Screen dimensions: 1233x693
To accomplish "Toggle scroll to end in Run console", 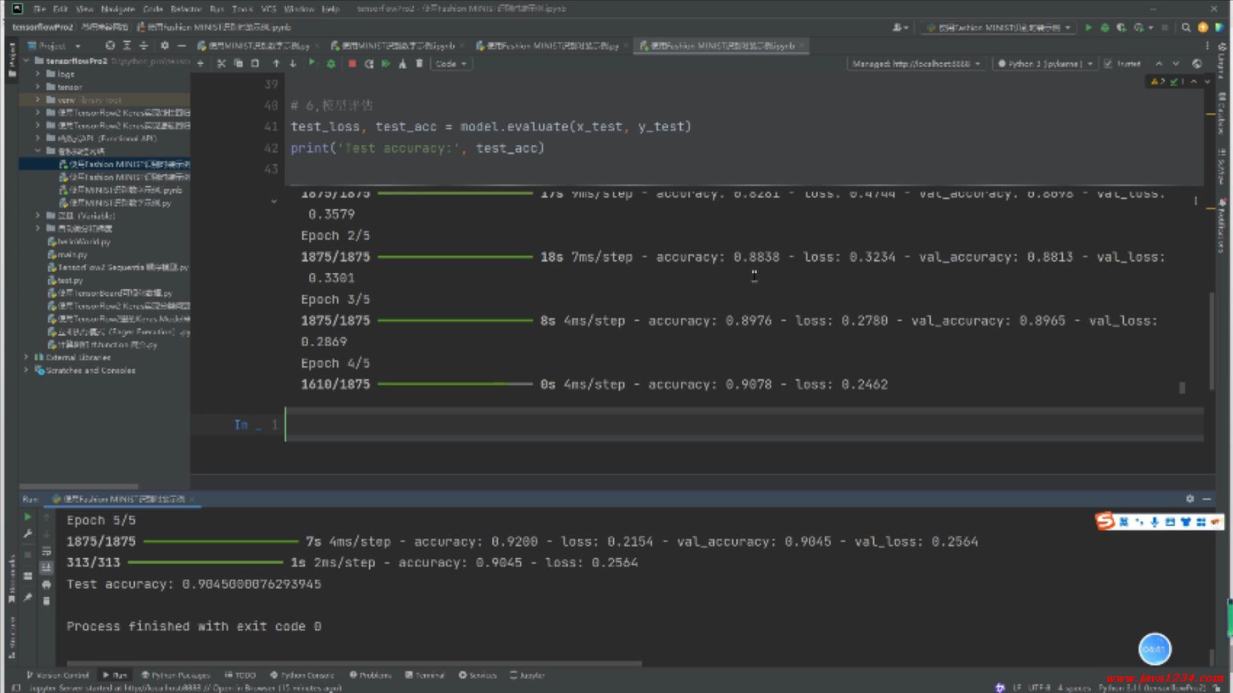I will point(46,568).
